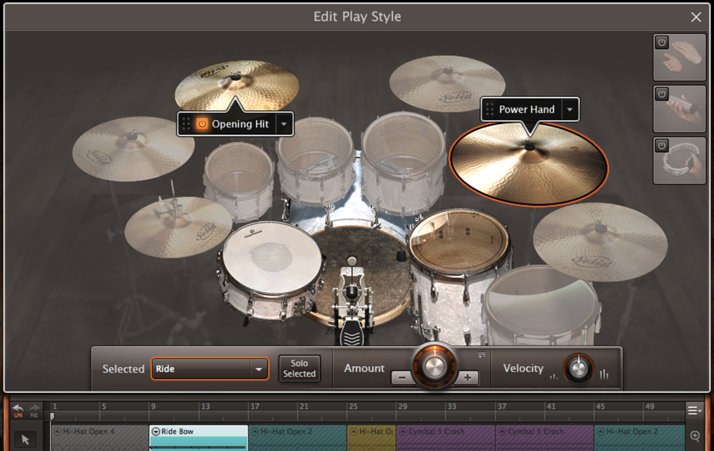The width and height of the screenshot is (714, 451).
Task: Select the Ride Bow timeline block
Action: tap(199, 438)
